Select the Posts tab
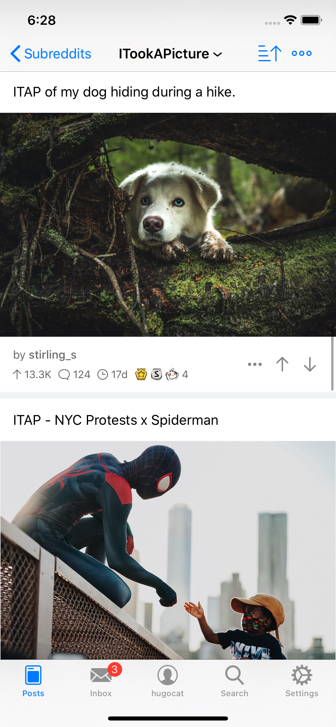 pos(33,681)
